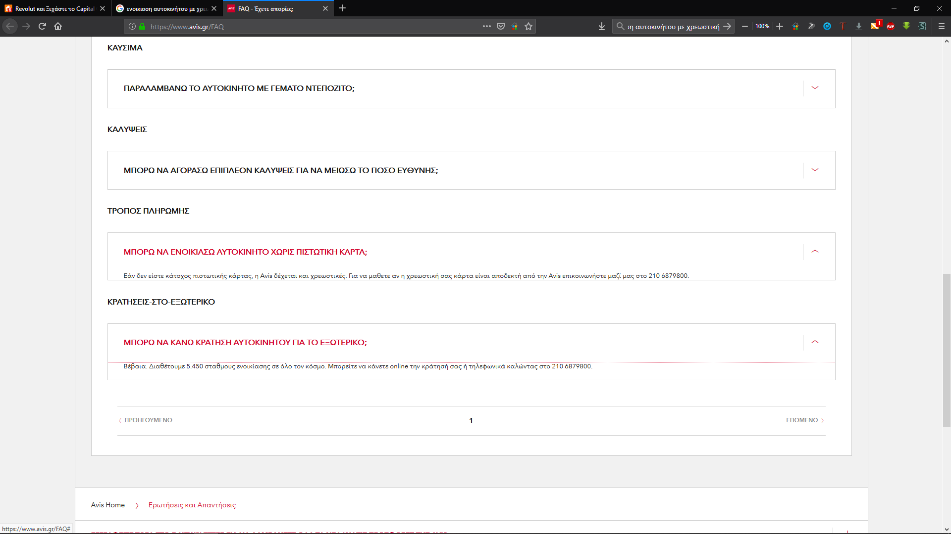Click Avis Home breadcrumb link

[x=107, y=505]
